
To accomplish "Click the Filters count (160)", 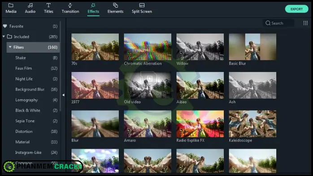I will point(52,47).
